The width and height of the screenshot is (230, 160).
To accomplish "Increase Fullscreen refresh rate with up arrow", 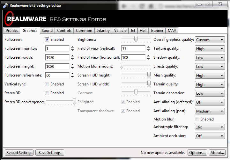I will pyautogui.click(x=72, y=74).
